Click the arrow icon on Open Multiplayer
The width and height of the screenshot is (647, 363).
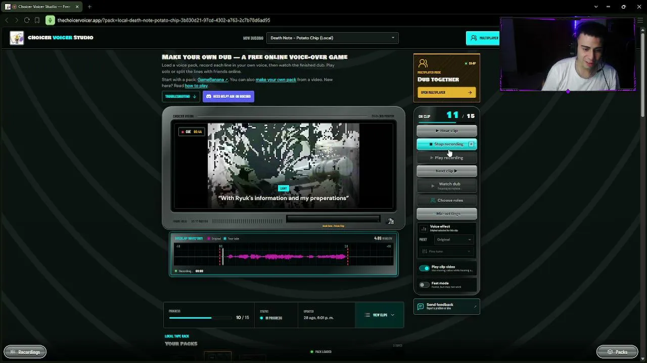pyautogui.click(x=470, y=92)
